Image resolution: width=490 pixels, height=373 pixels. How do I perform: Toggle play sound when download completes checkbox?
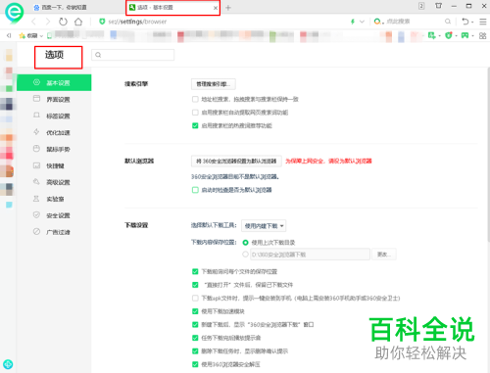click(195, 338)
